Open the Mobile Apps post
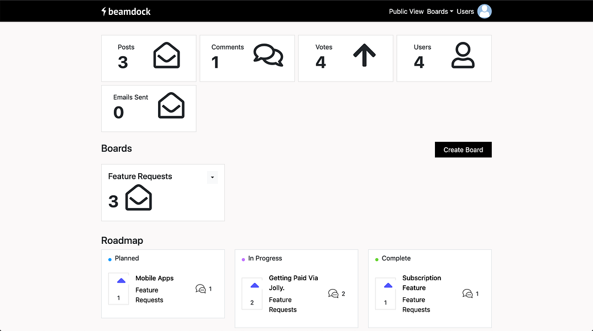 point(154,278)
